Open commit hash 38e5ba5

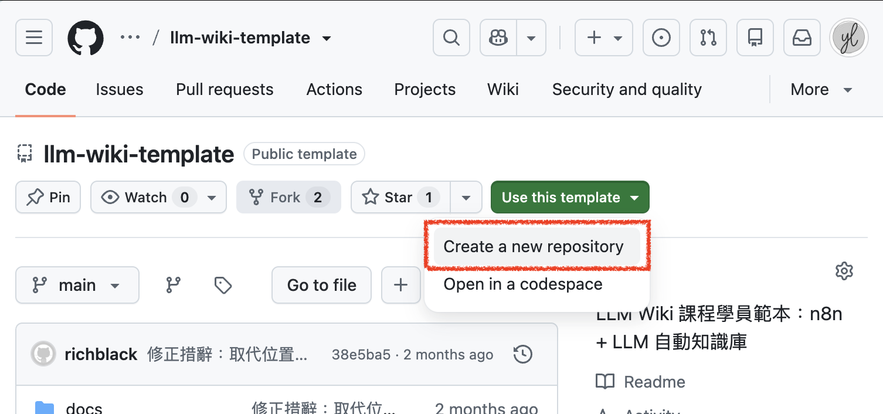click(361, 355)
